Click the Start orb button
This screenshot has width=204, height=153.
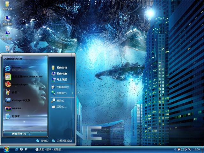point(6,149)
